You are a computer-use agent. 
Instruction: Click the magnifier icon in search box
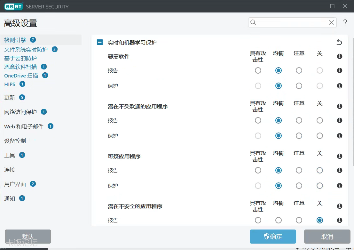coord(253,22)
